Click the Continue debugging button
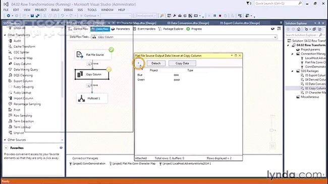 [x=89, y=16]
